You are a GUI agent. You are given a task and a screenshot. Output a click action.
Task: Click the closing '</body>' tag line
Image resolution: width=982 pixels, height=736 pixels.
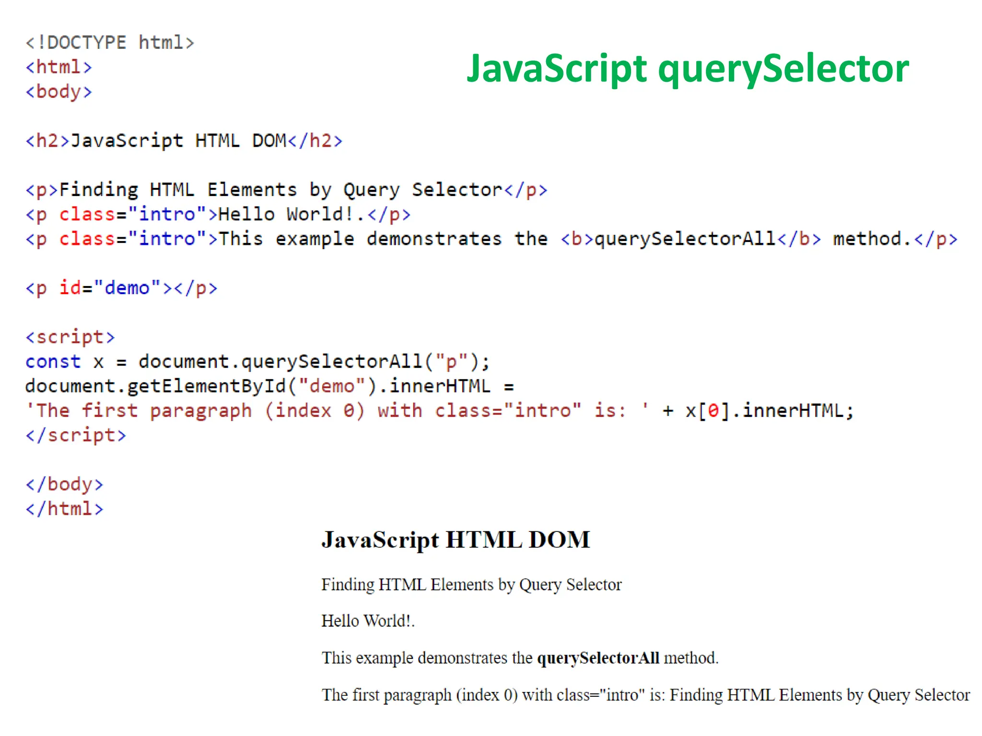pyautogui.click(x=64, y=484)
